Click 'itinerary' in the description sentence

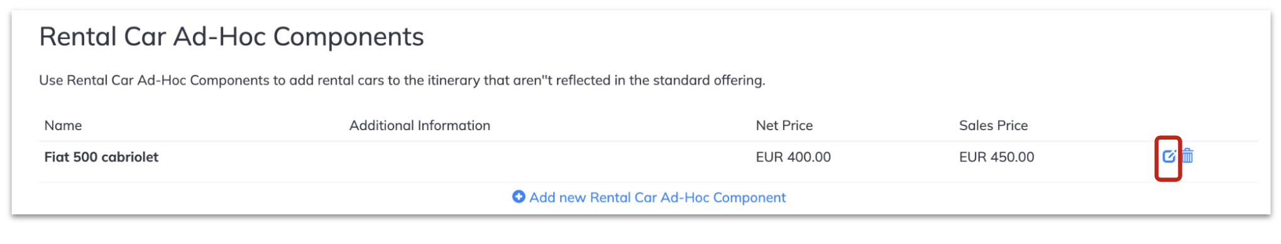pos(454,80)
